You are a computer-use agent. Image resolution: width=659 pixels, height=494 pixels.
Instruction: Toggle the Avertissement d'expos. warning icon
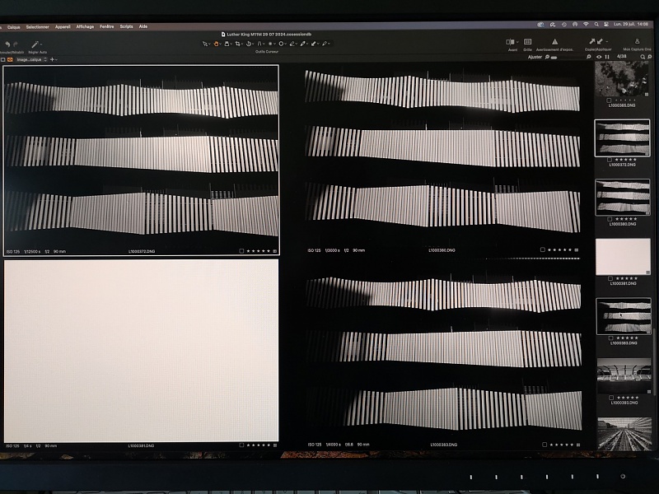pyautogui.click(x=554, y=42)
